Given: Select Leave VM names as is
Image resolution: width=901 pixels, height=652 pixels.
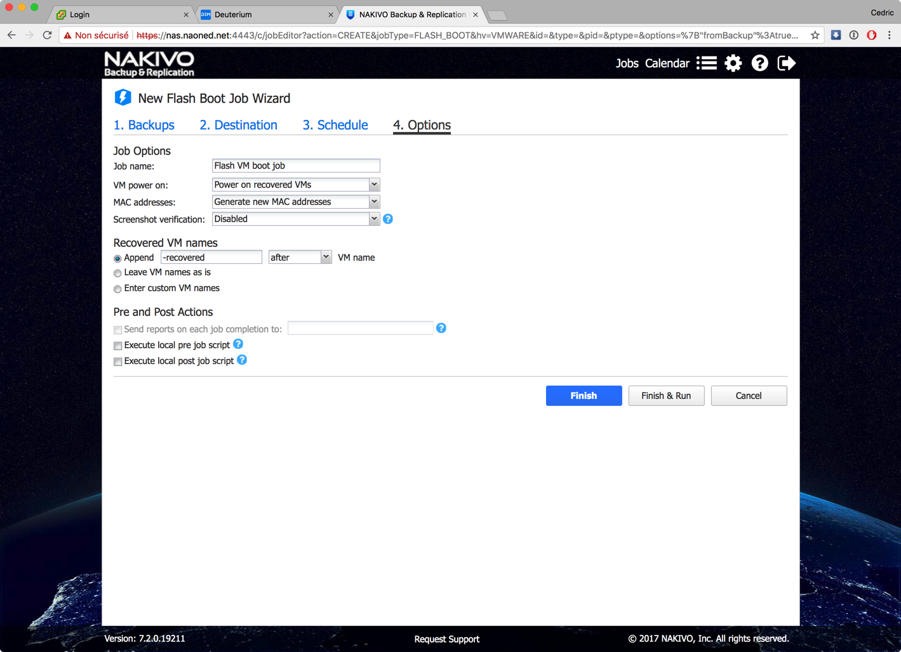Looking at the screenshot, I should (x=117, y=273).
